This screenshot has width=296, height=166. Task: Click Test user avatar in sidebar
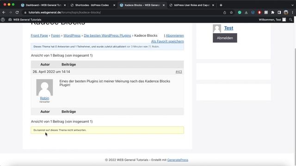pos(217,29)
